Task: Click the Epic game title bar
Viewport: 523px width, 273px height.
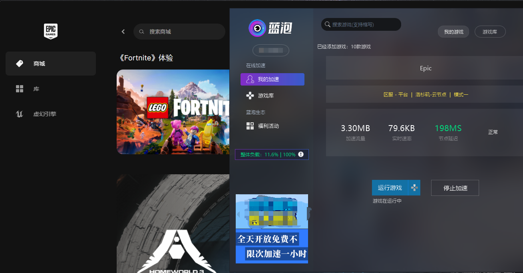Action: pos(424,68)
